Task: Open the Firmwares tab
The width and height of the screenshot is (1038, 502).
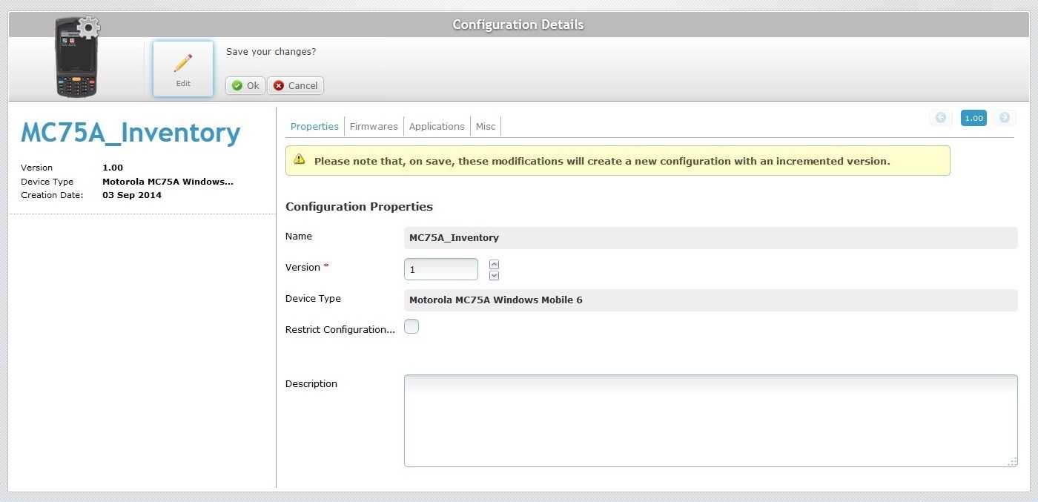Action: [x=374, y=127]
